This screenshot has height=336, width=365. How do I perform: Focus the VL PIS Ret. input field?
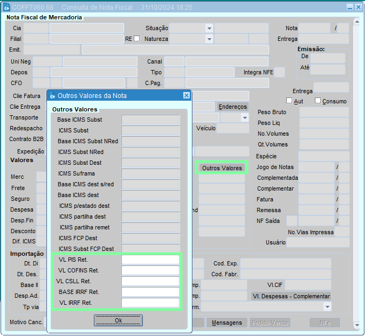[150, 260]
